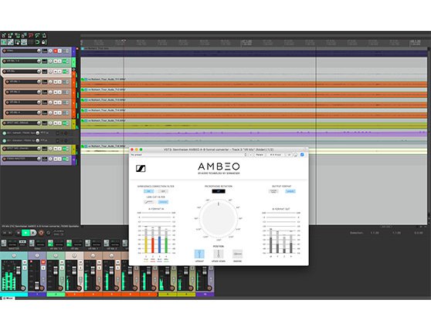Toggle the grid lines toolbar icon

[x=31, y=42]
